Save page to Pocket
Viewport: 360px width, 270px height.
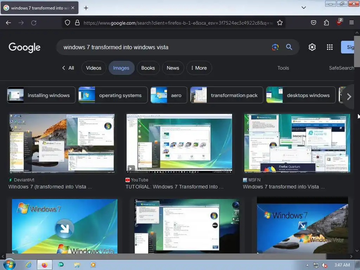313,23
